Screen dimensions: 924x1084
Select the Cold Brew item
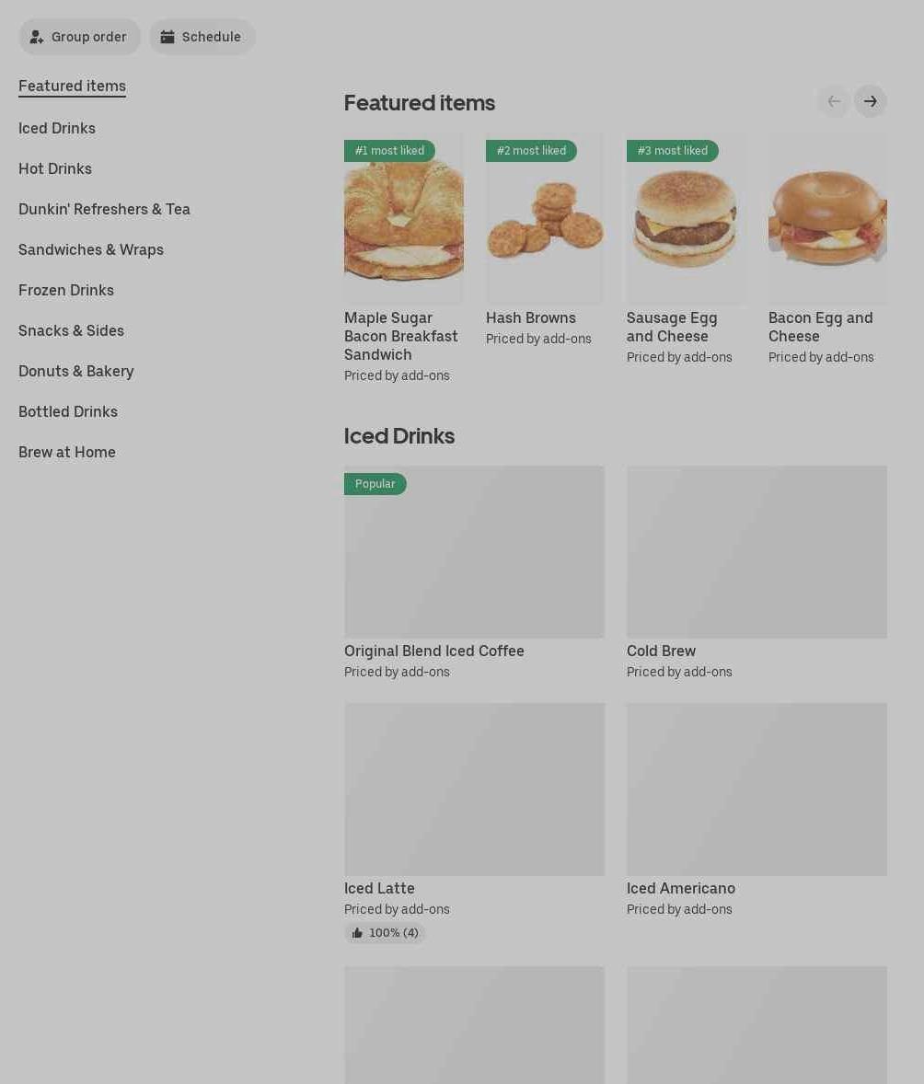[757, 572]
